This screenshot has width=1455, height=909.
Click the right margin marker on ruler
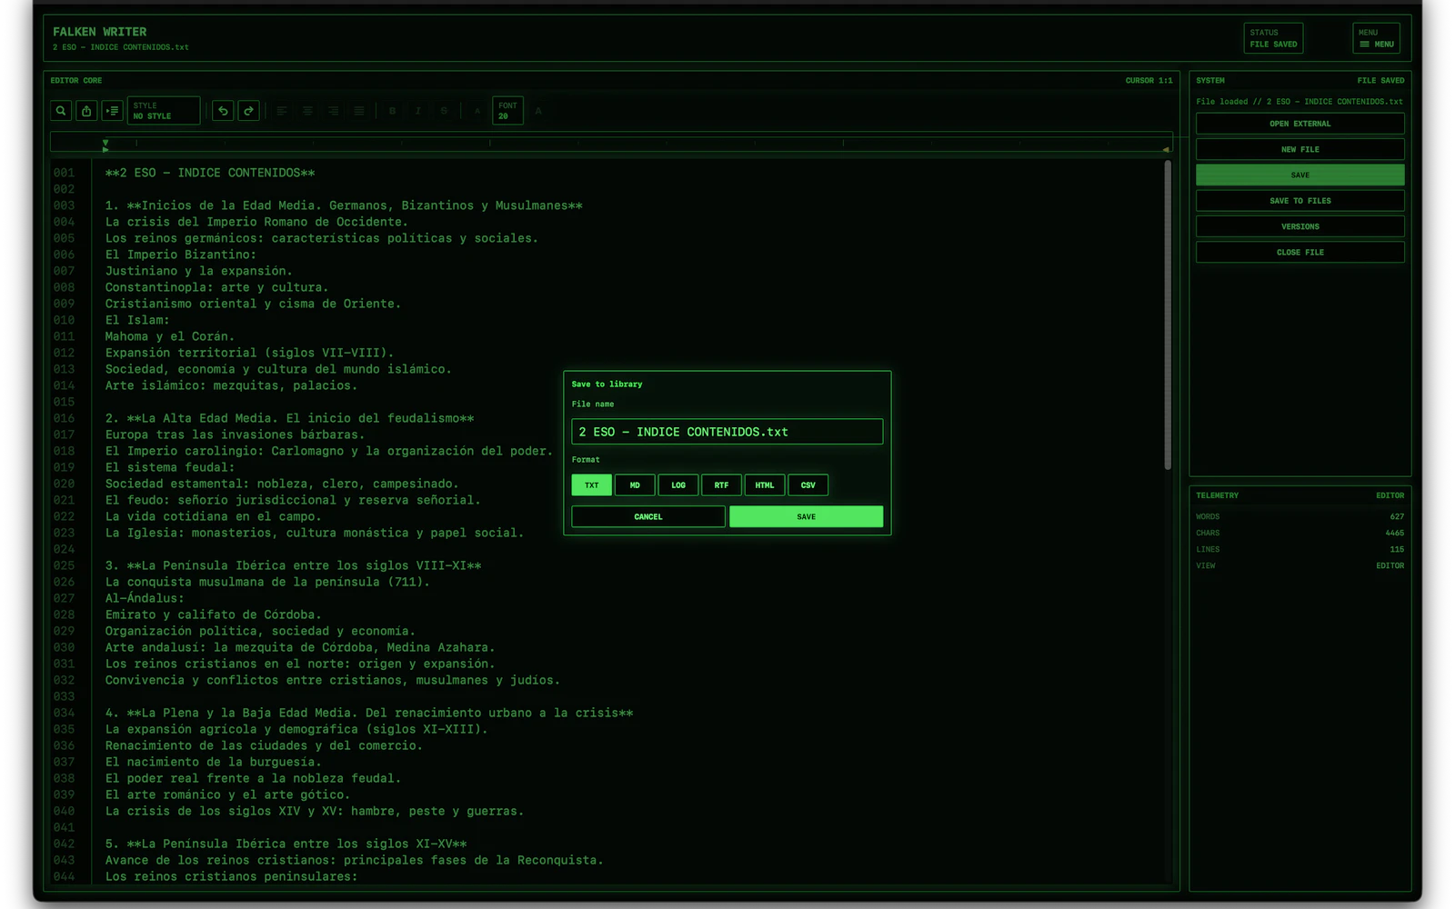1165,148
